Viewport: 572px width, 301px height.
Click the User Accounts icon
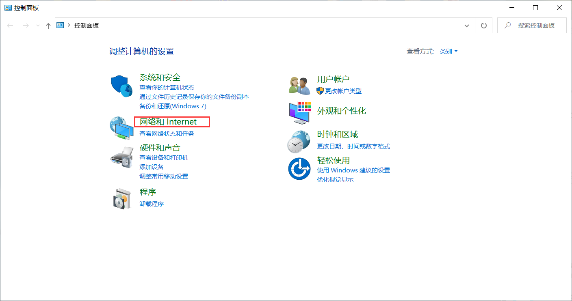pos(299,84)
